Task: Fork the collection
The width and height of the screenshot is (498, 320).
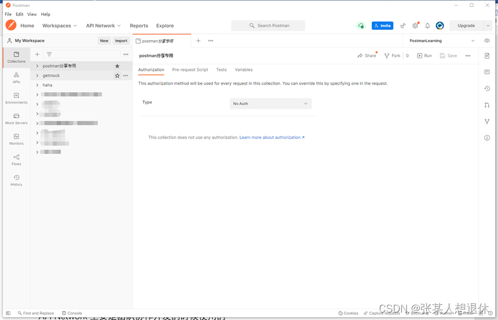Action: pyautogui.click(x=392, y=56)
